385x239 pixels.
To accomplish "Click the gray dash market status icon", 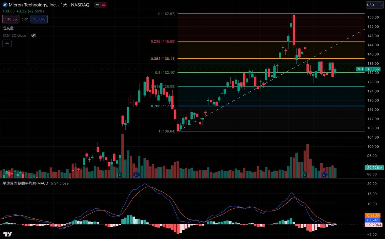I will pyautogui.click(x=97, y=5).
